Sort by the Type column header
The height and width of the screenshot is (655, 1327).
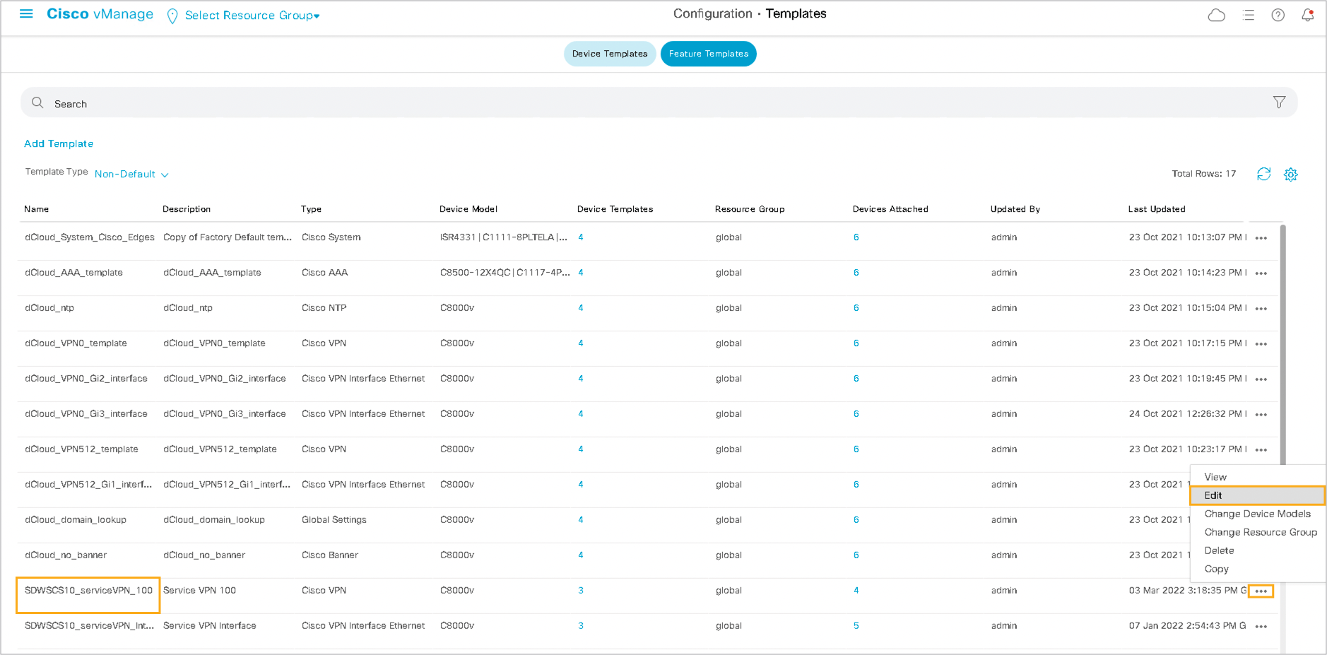tap(311, 209)
